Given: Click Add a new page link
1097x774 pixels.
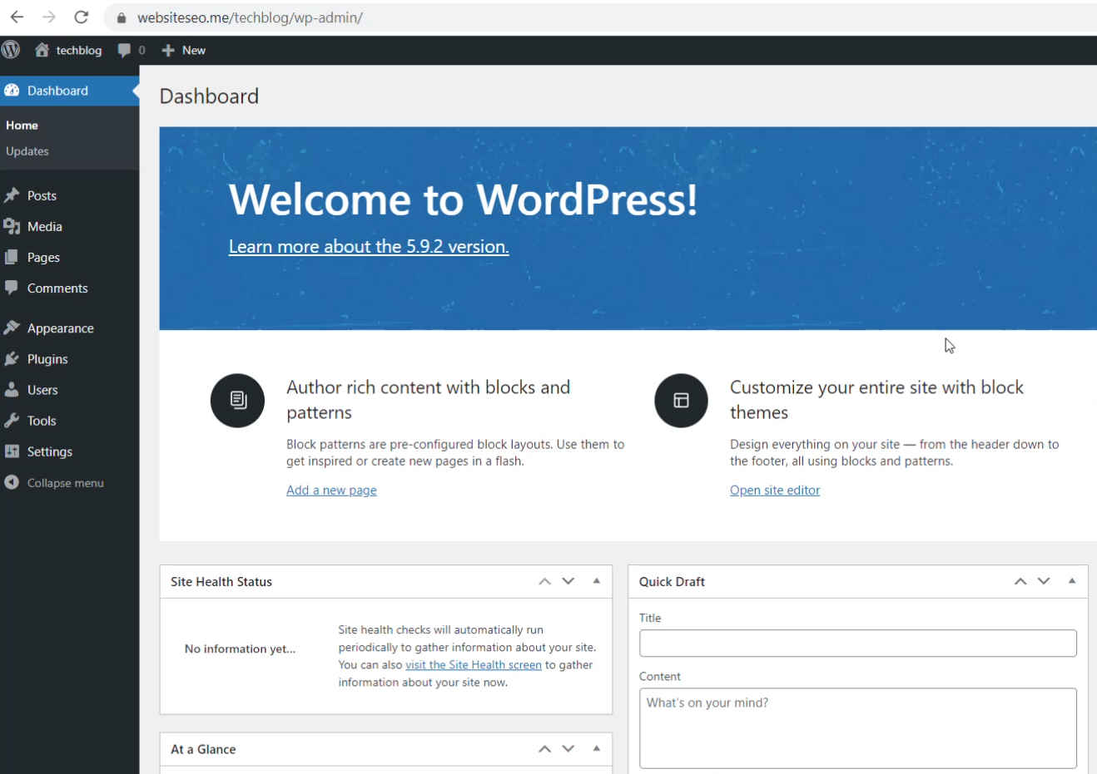Looking at the screenshot, I should 331,490.
